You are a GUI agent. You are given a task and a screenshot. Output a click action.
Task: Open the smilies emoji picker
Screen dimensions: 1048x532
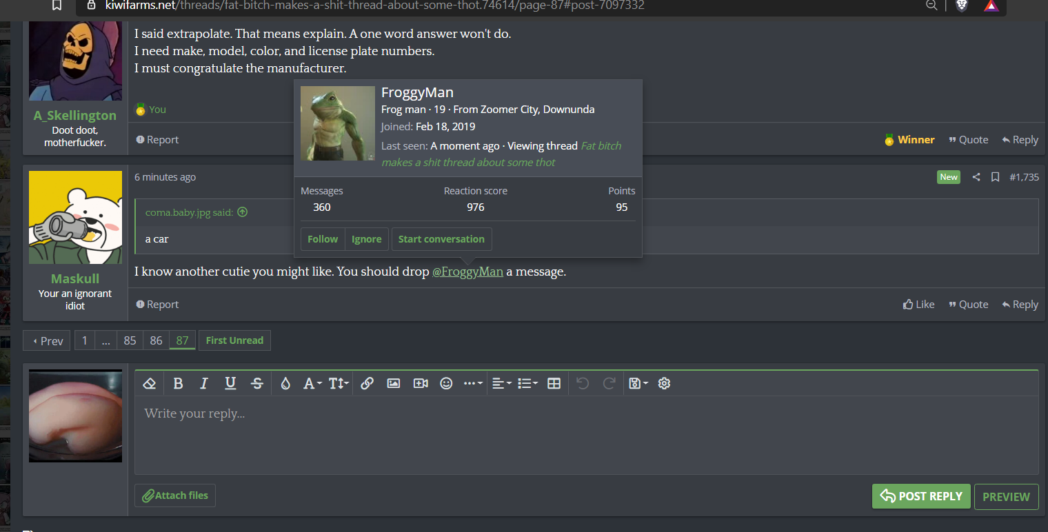(446, 383)
